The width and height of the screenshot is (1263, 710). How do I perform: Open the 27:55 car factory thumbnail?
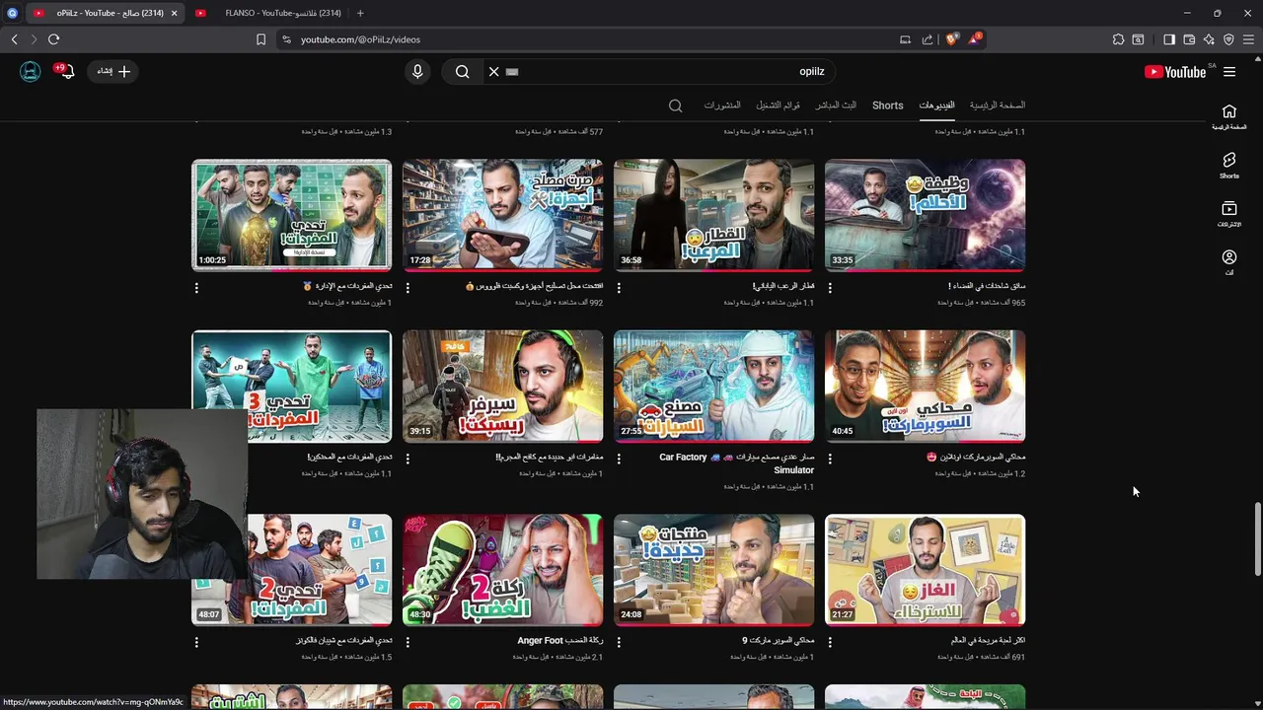click(x=713, y=386)
